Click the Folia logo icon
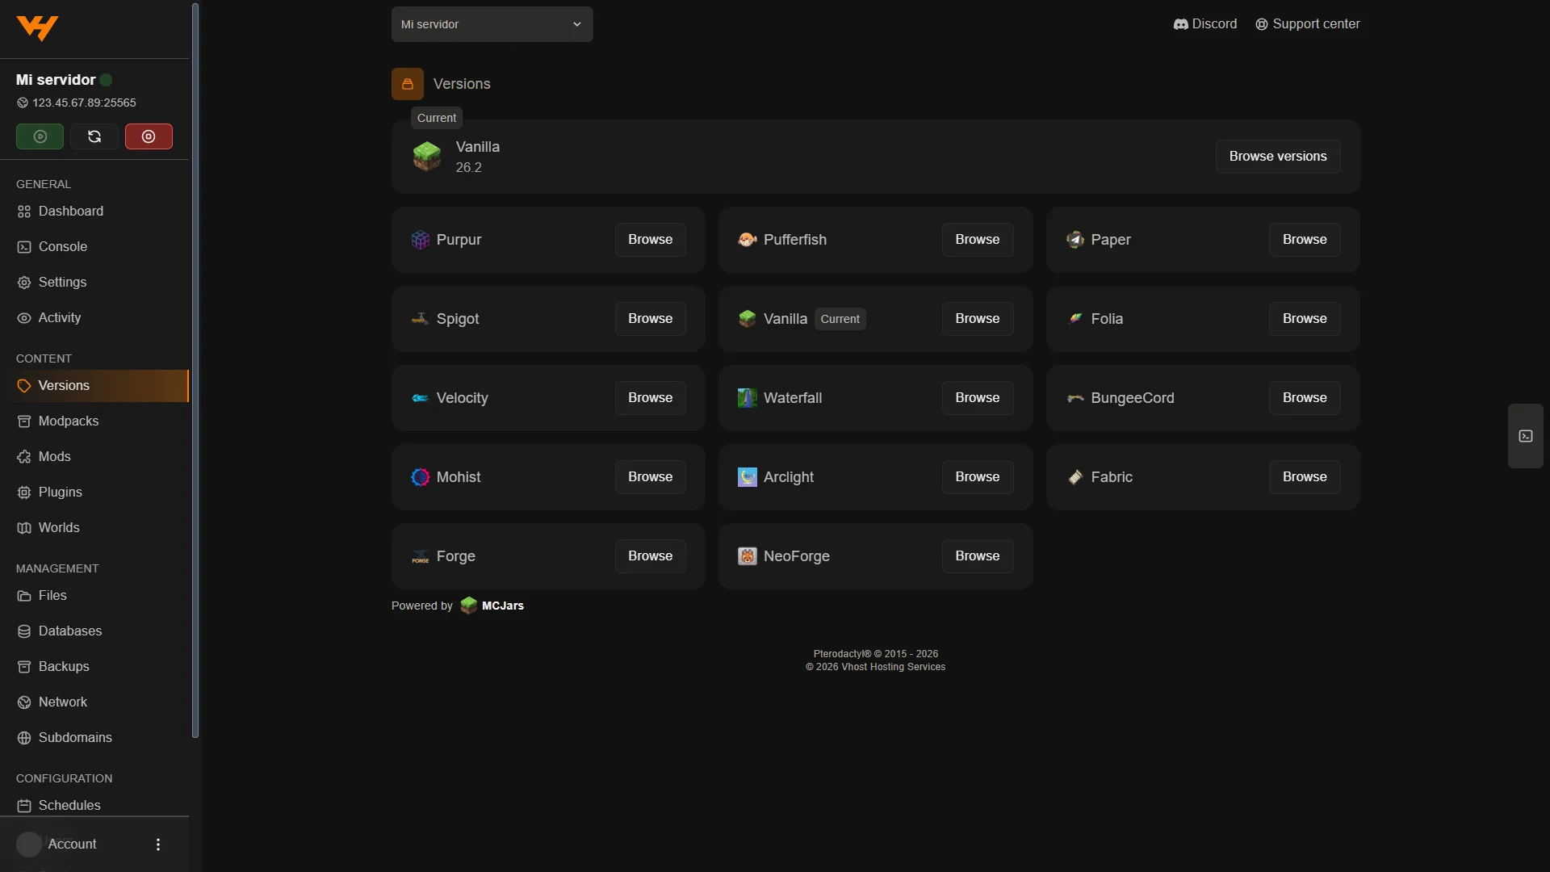 (1075, 319)
